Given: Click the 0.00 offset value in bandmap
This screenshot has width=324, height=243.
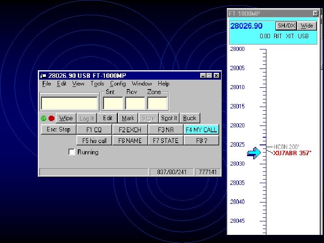Looking at the screenshot, I should point(265,36).
